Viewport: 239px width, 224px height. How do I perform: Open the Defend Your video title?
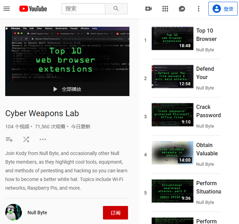pos(205,73)
